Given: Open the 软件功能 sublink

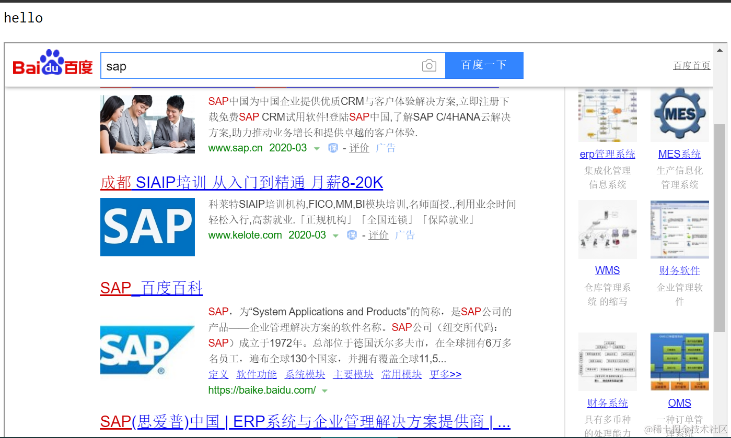Looking at the screenshot, I should 257,374.
